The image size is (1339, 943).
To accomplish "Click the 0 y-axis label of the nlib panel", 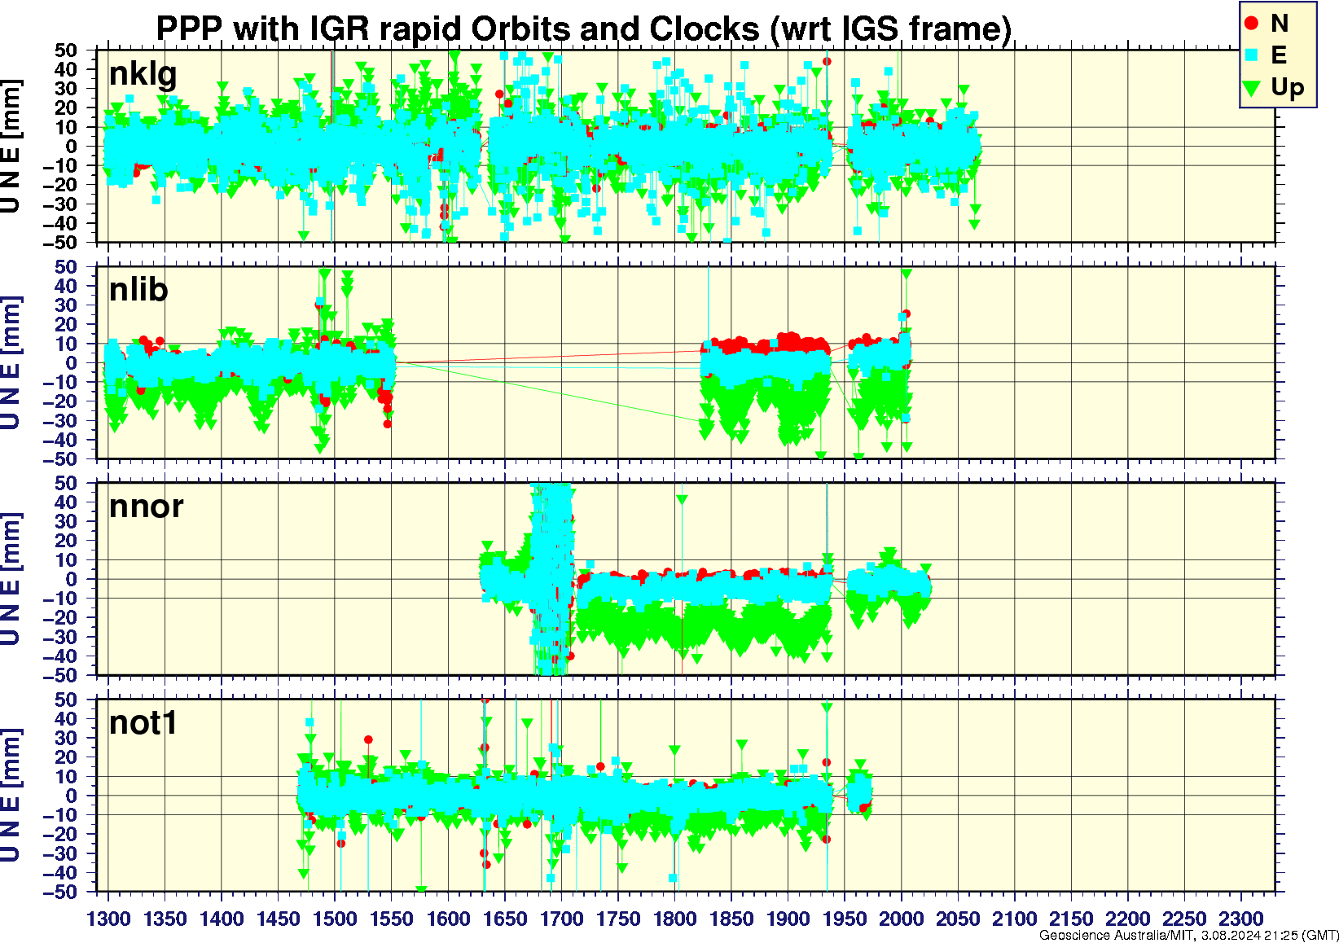I will click(x=72, y=363).
